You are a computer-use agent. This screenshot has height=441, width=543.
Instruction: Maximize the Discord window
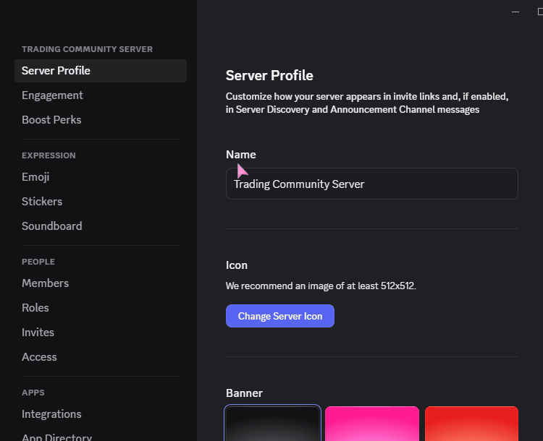[x=539, y=12]
